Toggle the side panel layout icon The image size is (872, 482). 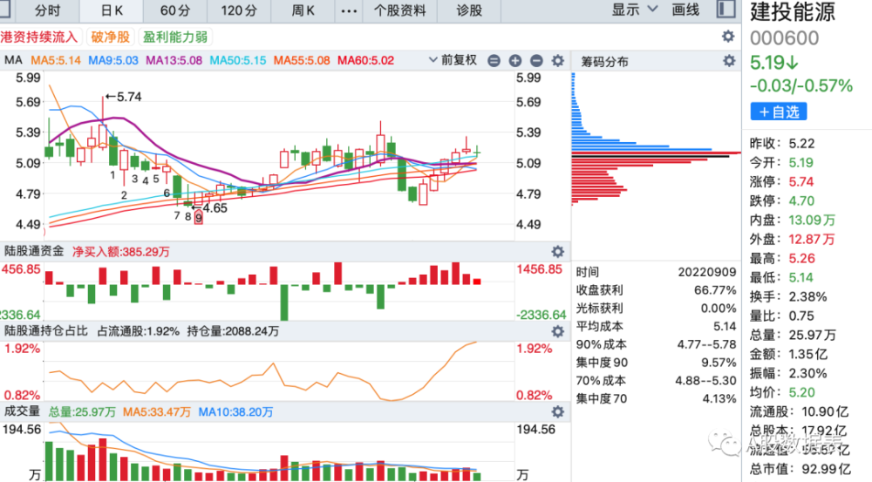pos(726,9)
